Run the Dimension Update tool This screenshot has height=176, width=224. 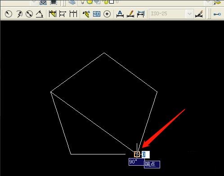(141, 14)
